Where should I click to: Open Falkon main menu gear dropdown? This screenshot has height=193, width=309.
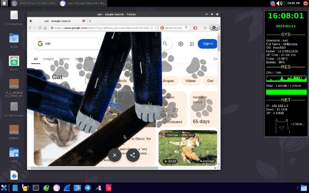coord(215,28)
